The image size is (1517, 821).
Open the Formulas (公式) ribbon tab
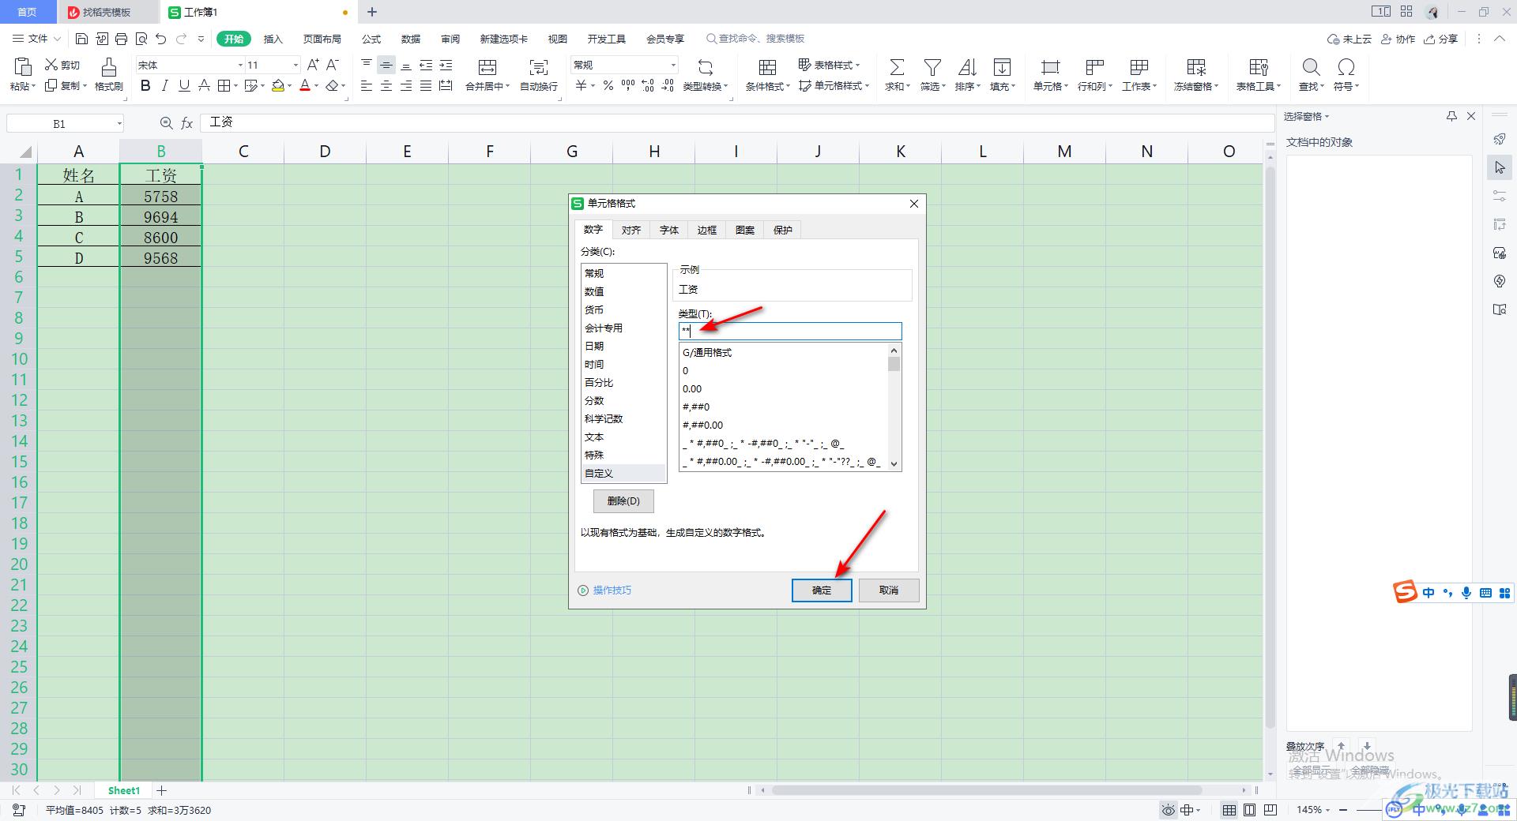[x=371, y=39]
